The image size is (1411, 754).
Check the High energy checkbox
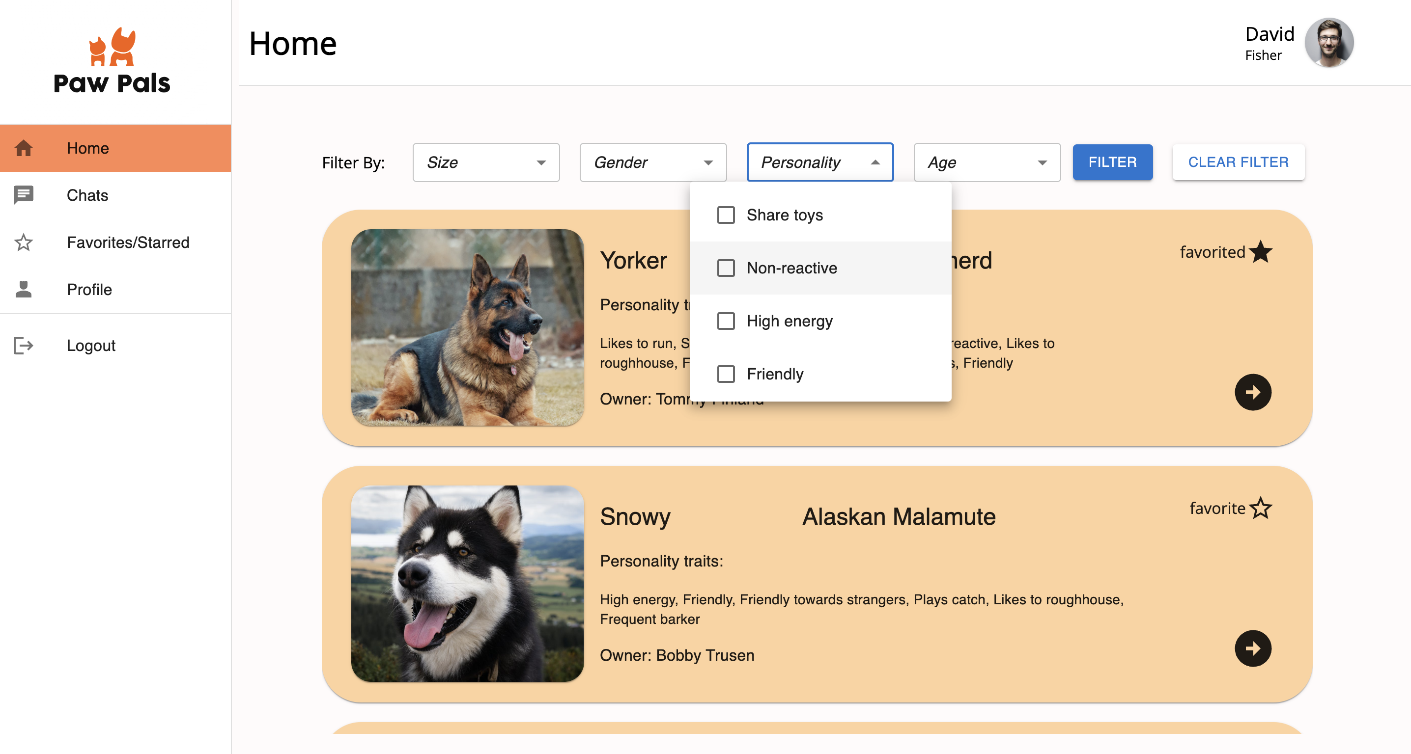click(x=726, y=321)
